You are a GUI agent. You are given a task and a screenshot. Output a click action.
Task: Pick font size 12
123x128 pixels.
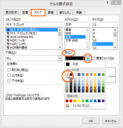pyautogui.click(x=103, y=47)
